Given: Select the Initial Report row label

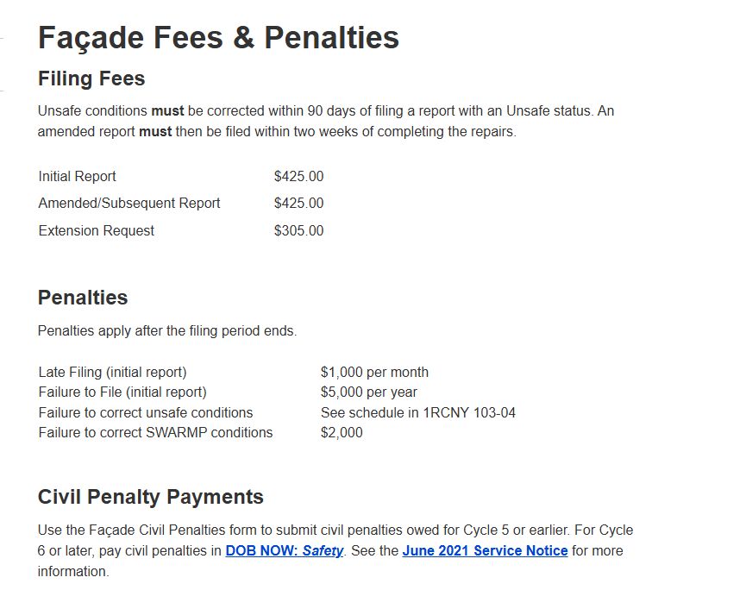Looking at the screenshot, I should click(x=77, y=177).
